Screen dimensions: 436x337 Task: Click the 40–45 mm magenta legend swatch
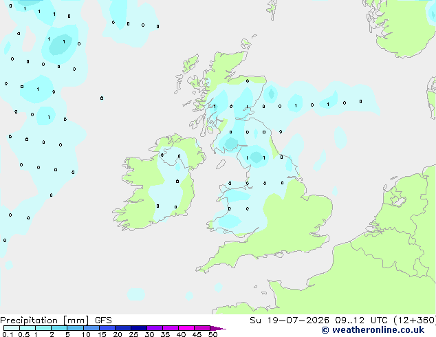click(186, 328)
